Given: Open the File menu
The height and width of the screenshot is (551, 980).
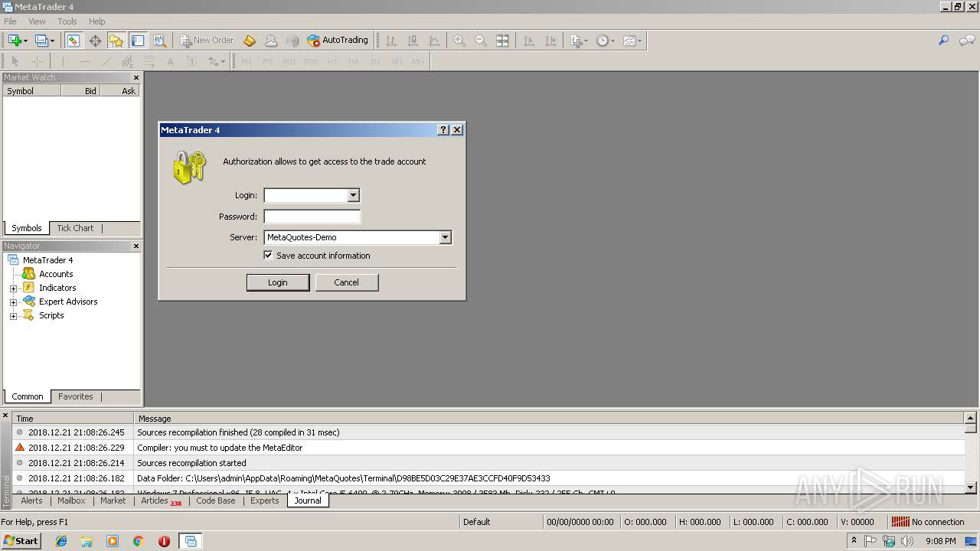Looking at the screenshot, I should pyautogui.click(x=10, y=21).
